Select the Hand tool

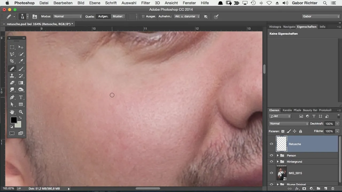pos(12,112)
